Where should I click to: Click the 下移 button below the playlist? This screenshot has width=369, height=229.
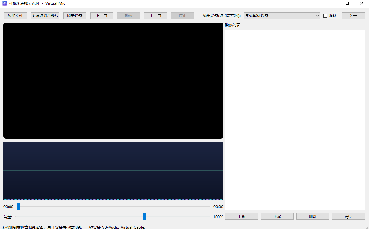click(277, 217)
